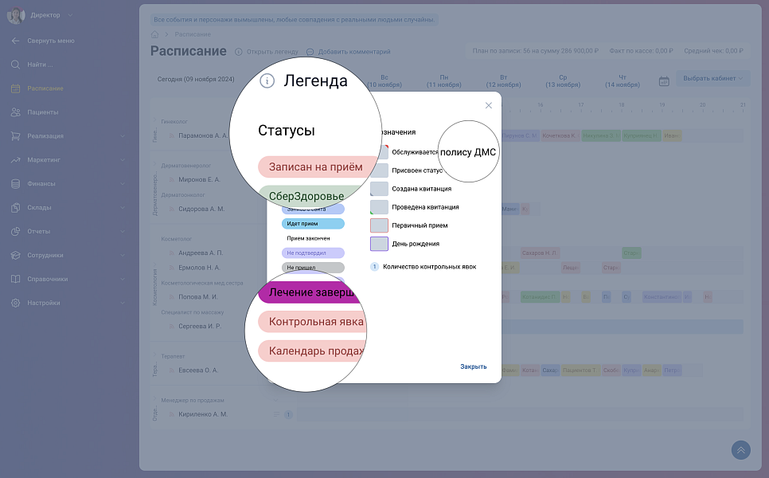
Task: Click the Первичный прием color swatch
Action: 379,225
